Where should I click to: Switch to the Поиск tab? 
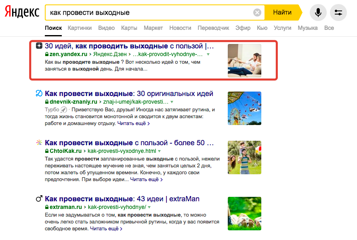click(53, 28)
